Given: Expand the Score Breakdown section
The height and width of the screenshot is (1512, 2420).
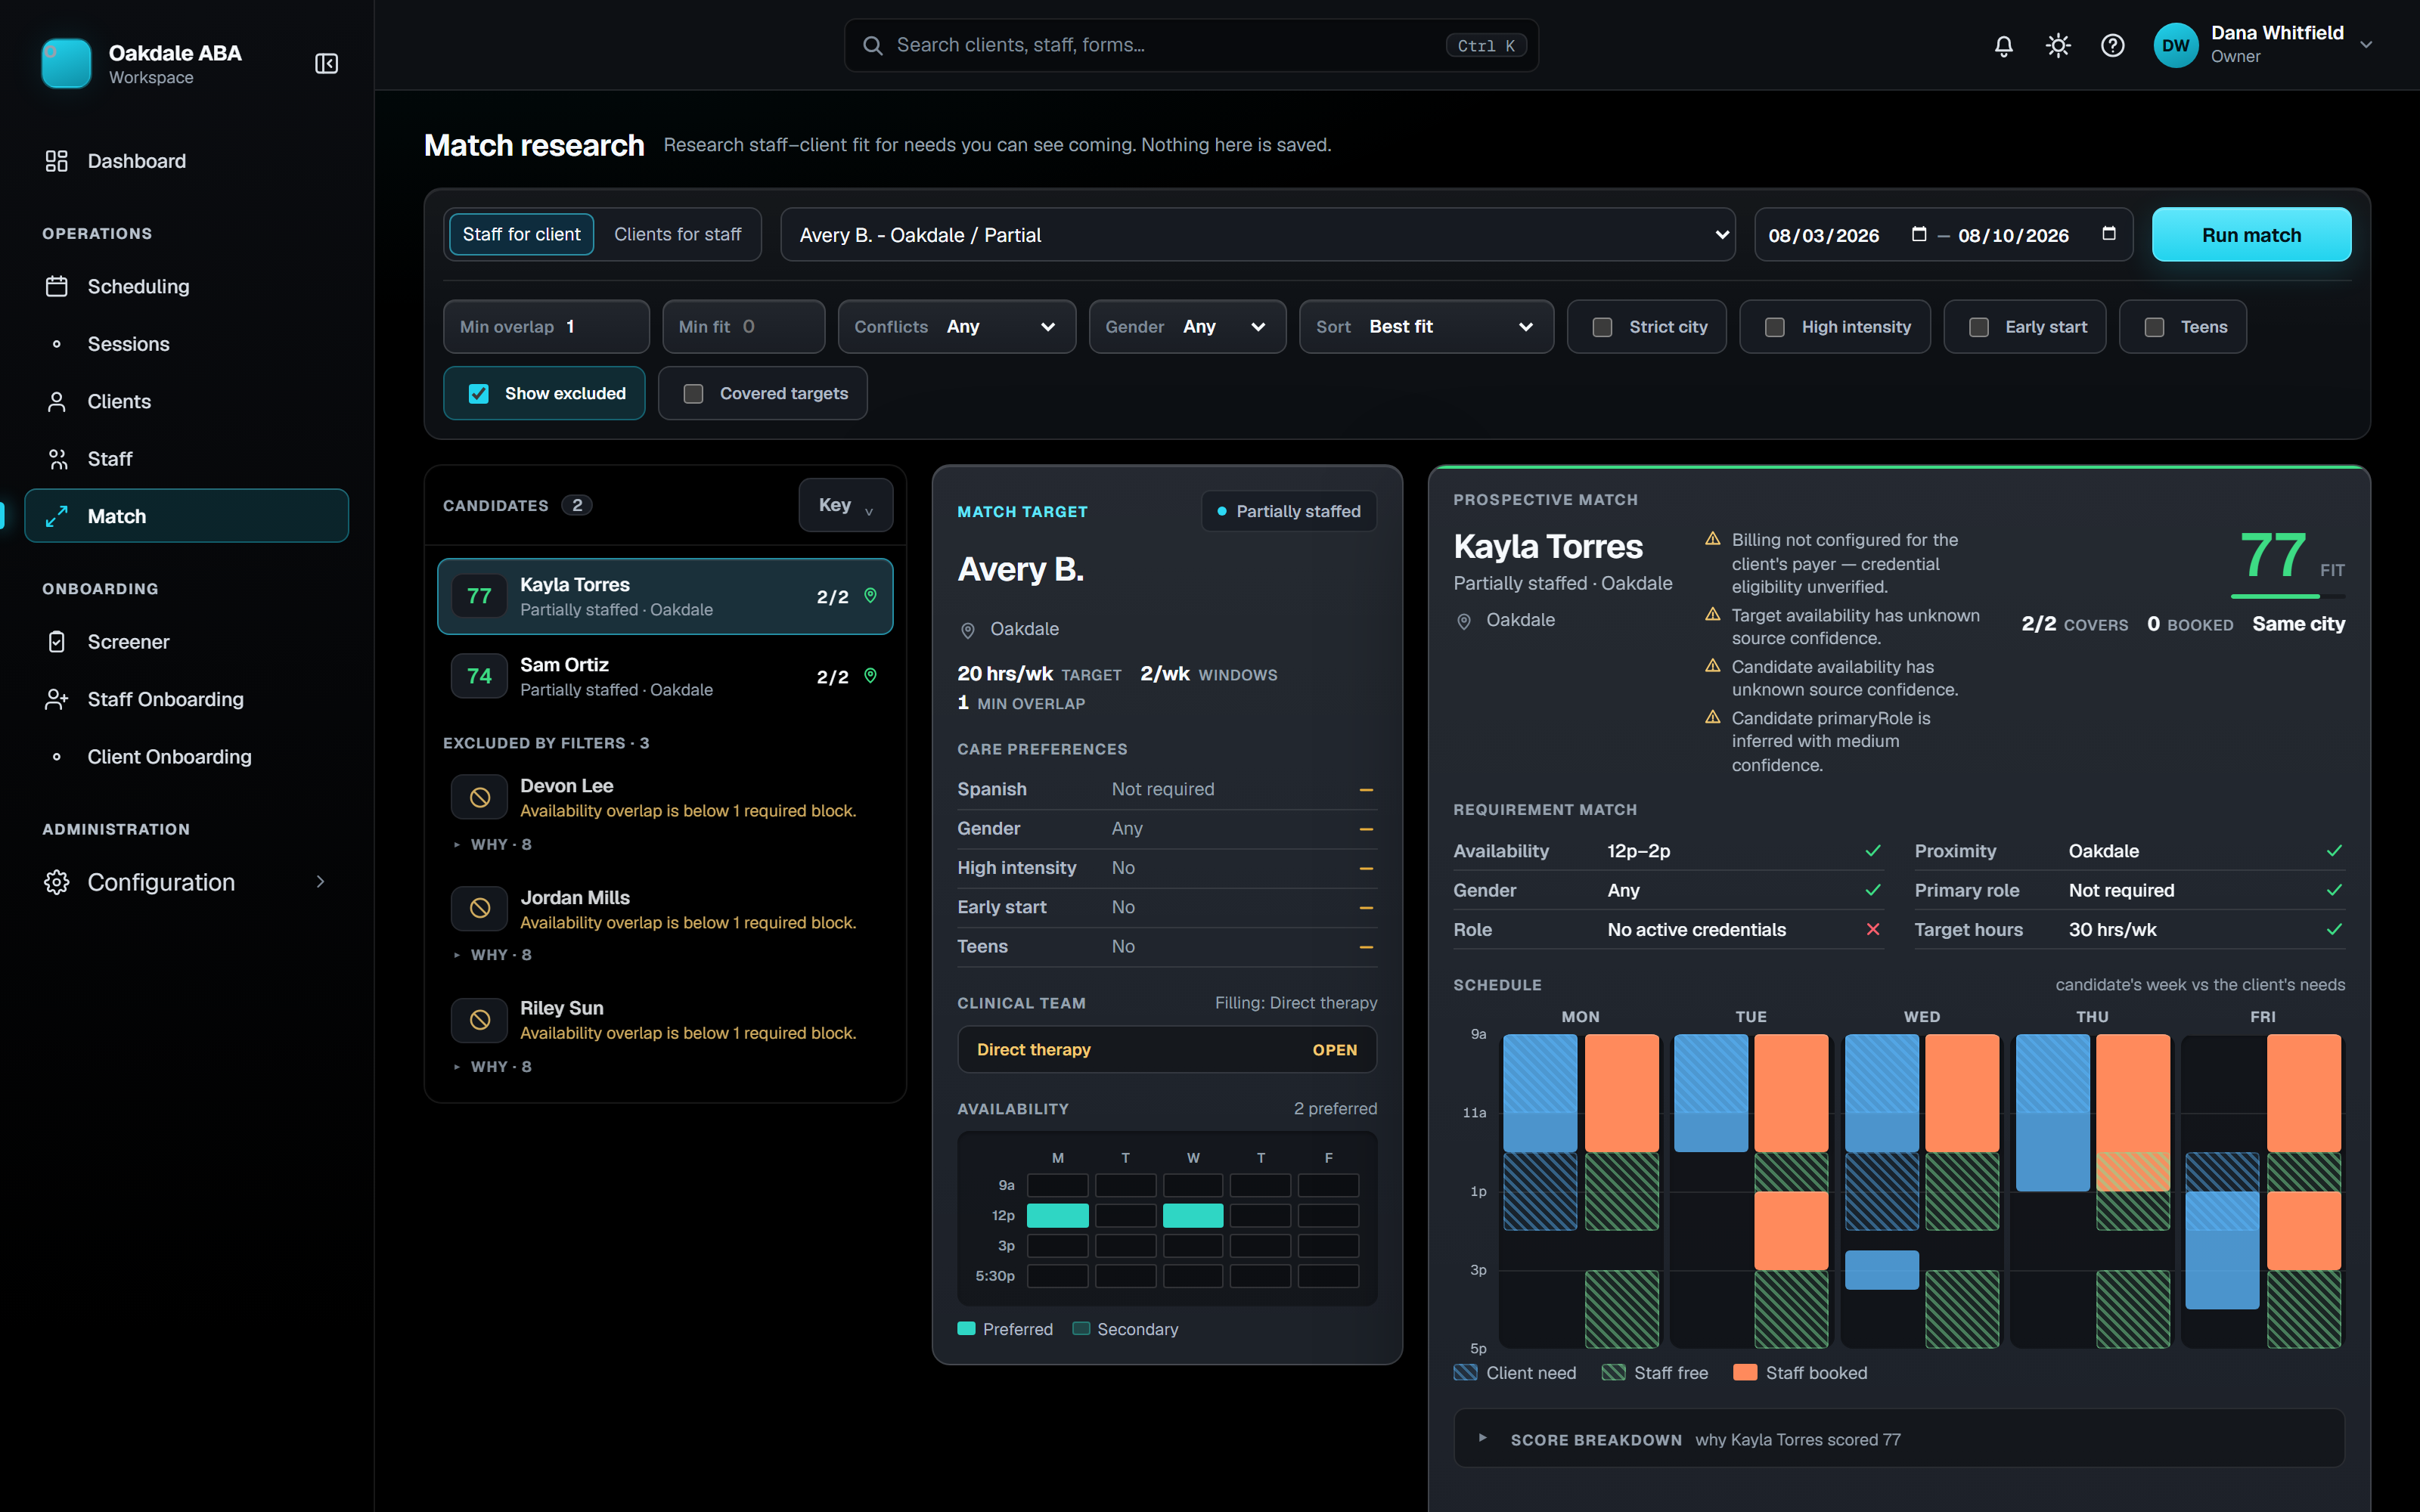Looking at the screenshot, I should [1898, 1439].
